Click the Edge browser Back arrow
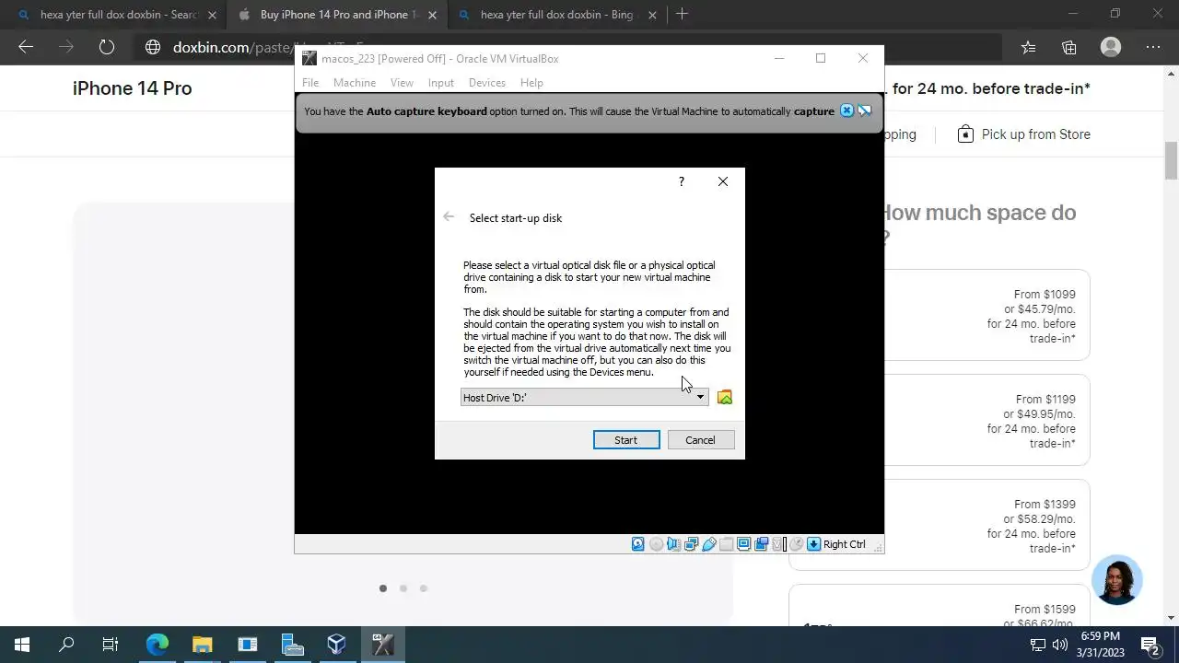1179x663 pixels. [x=26, y=47]
